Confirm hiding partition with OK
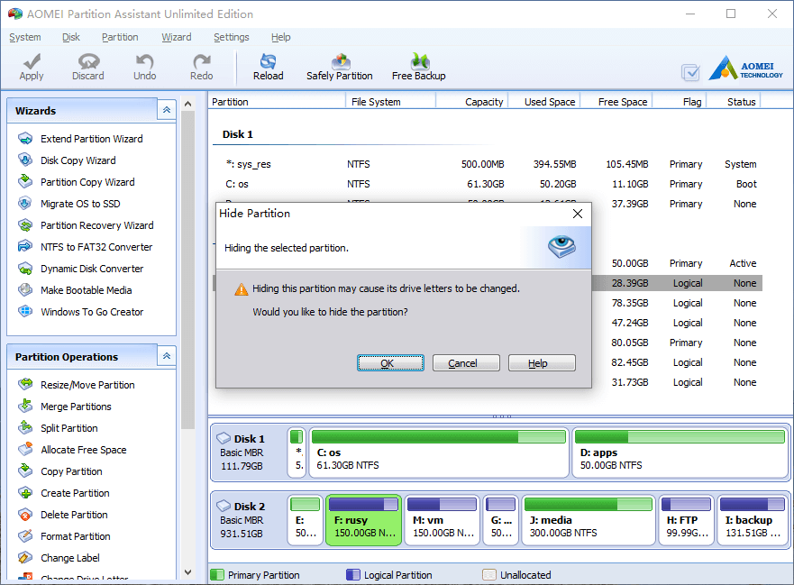This screenshot has height=585, width=794. click(390, 363)
